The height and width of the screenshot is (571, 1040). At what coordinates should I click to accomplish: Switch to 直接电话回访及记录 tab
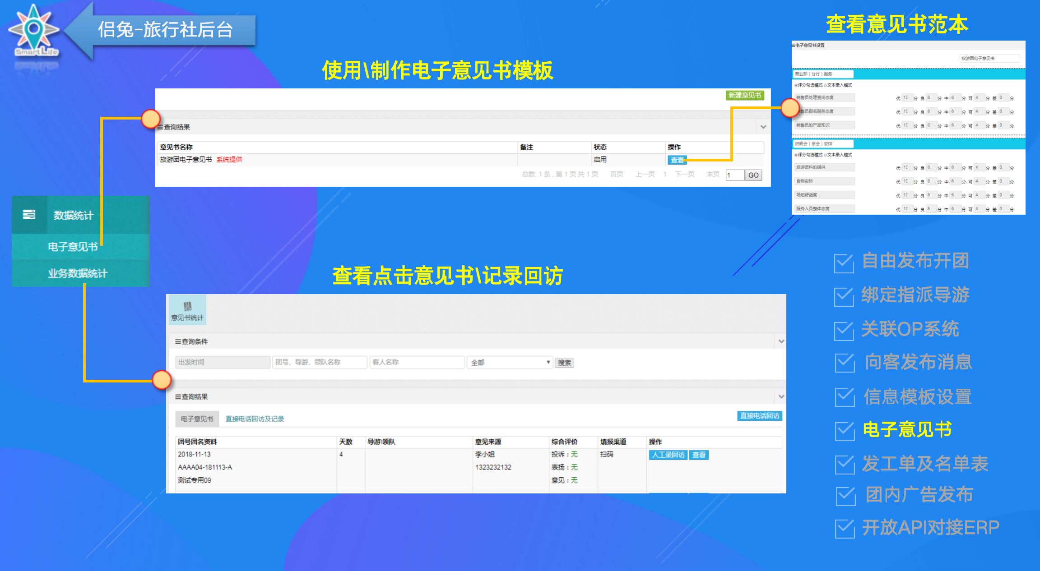tap(255, 419)
